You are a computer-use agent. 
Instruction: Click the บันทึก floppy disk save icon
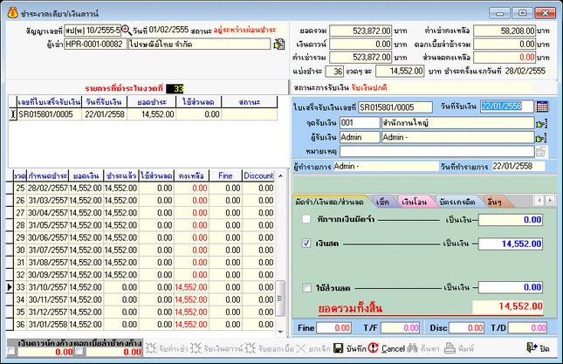pyautogui.click(x=338, y=347)
